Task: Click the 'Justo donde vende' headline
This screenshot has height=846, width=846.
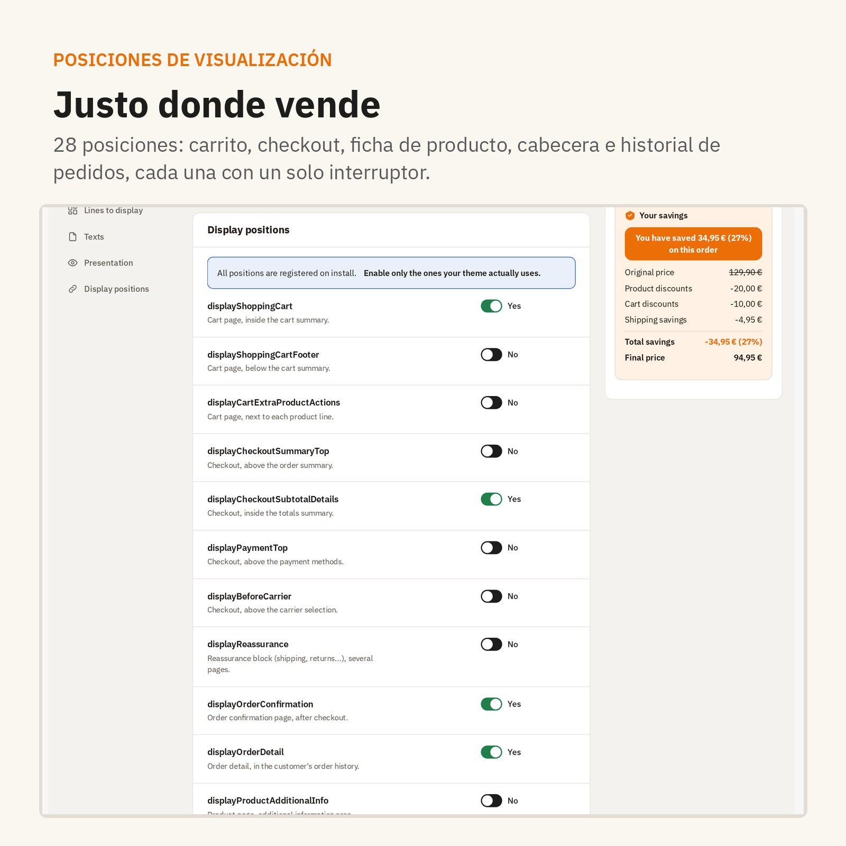Action: tap(217, 105)
